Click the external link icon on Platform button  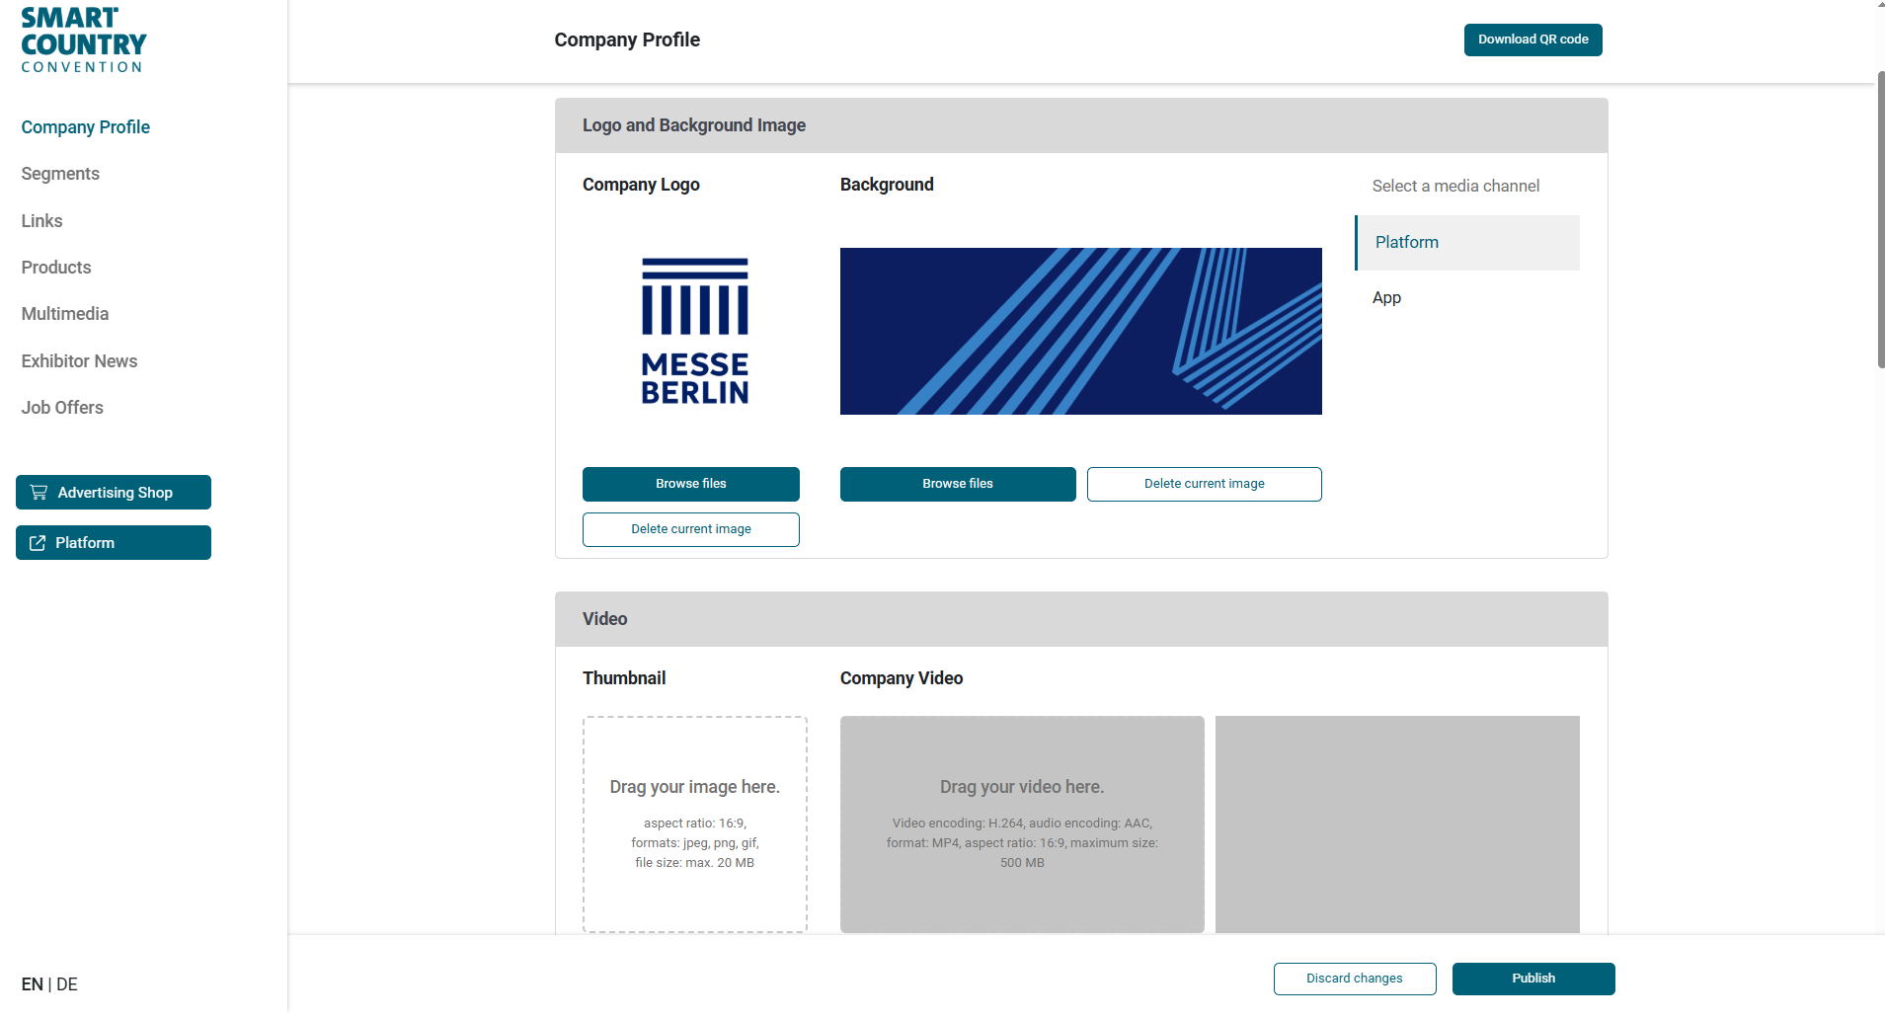pos(38,543)
